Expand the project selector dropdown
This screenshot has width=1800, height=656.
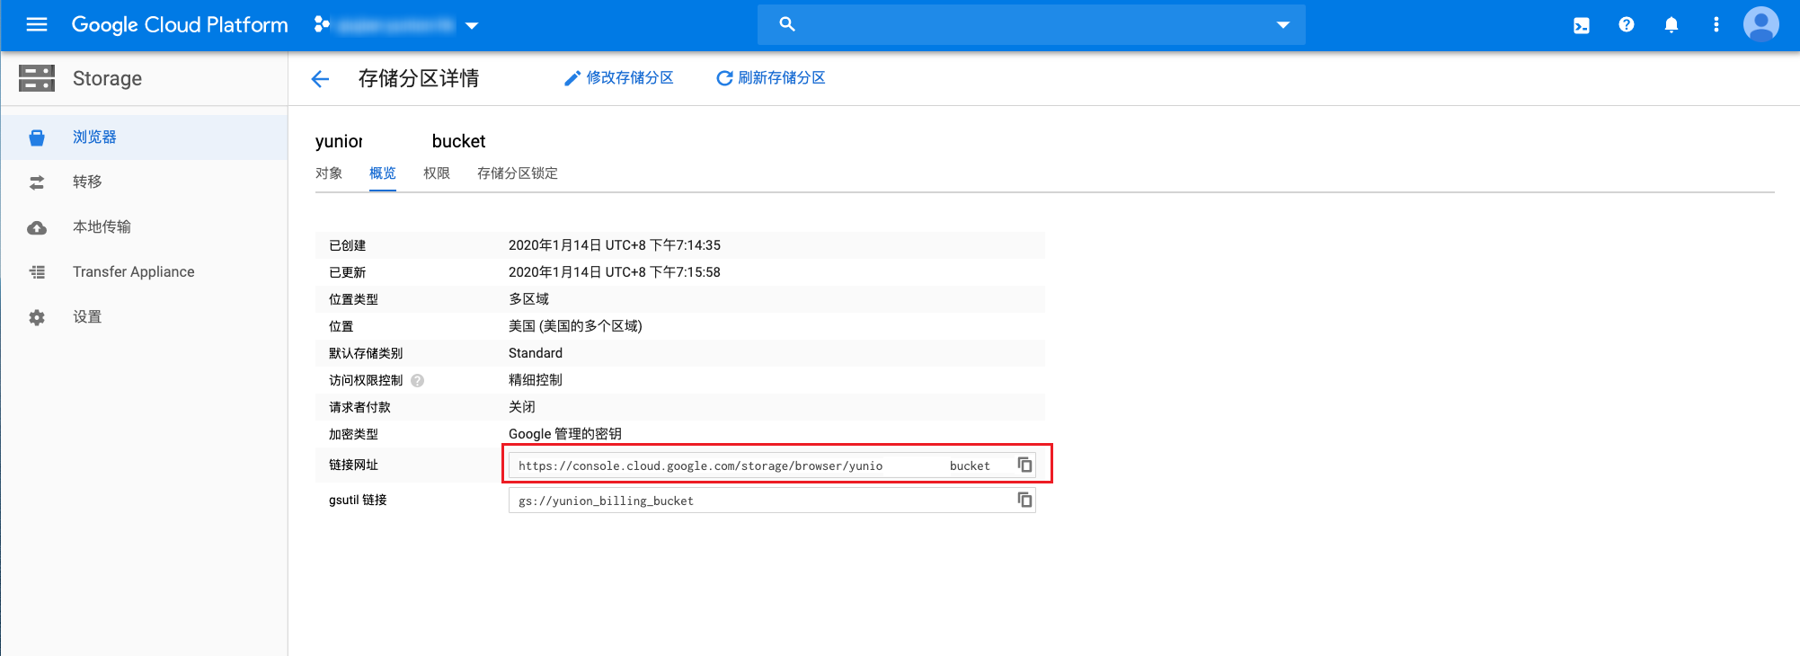pyautogui.click(x=472, y=25)
